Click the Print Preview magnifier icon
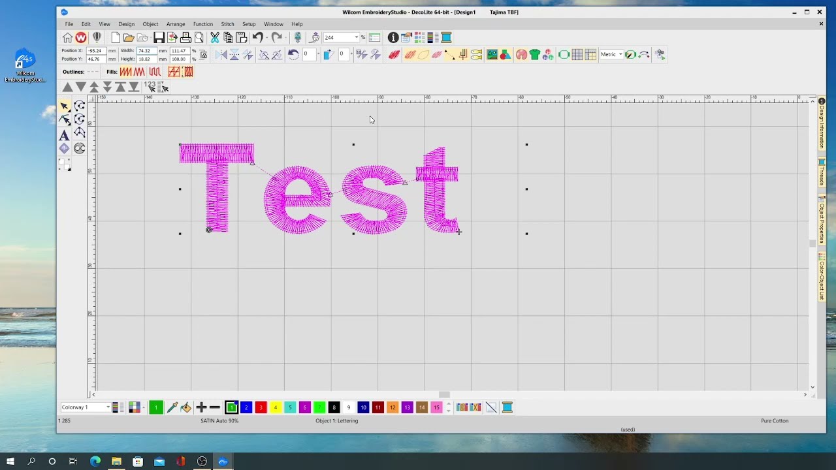 coord(199,38)
